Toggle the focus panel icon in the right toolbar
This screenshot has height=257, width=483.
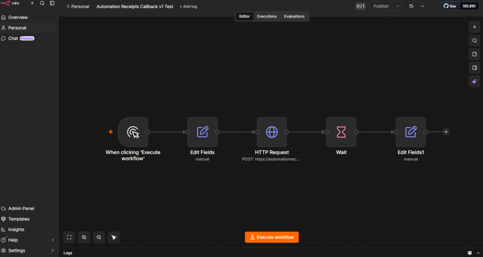[475, 68]
